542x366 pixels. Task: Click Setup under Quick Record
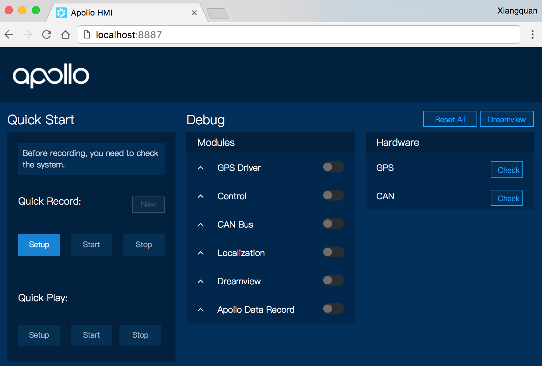[39, 245]
